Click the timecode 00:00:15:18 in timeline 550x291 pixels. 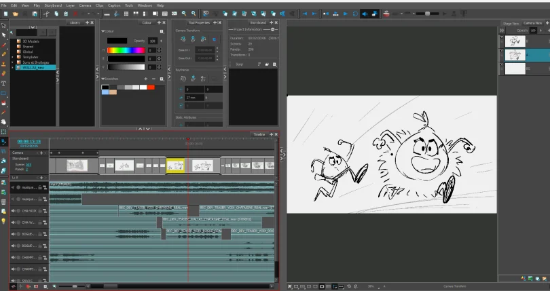pyautogui.click(x=29, y=141)
